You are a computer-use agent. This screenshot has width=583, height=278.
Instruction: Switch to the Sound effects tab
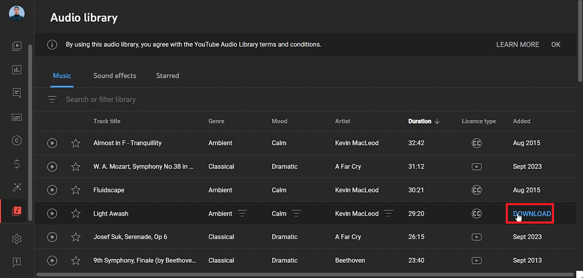(x=115, y=75)
